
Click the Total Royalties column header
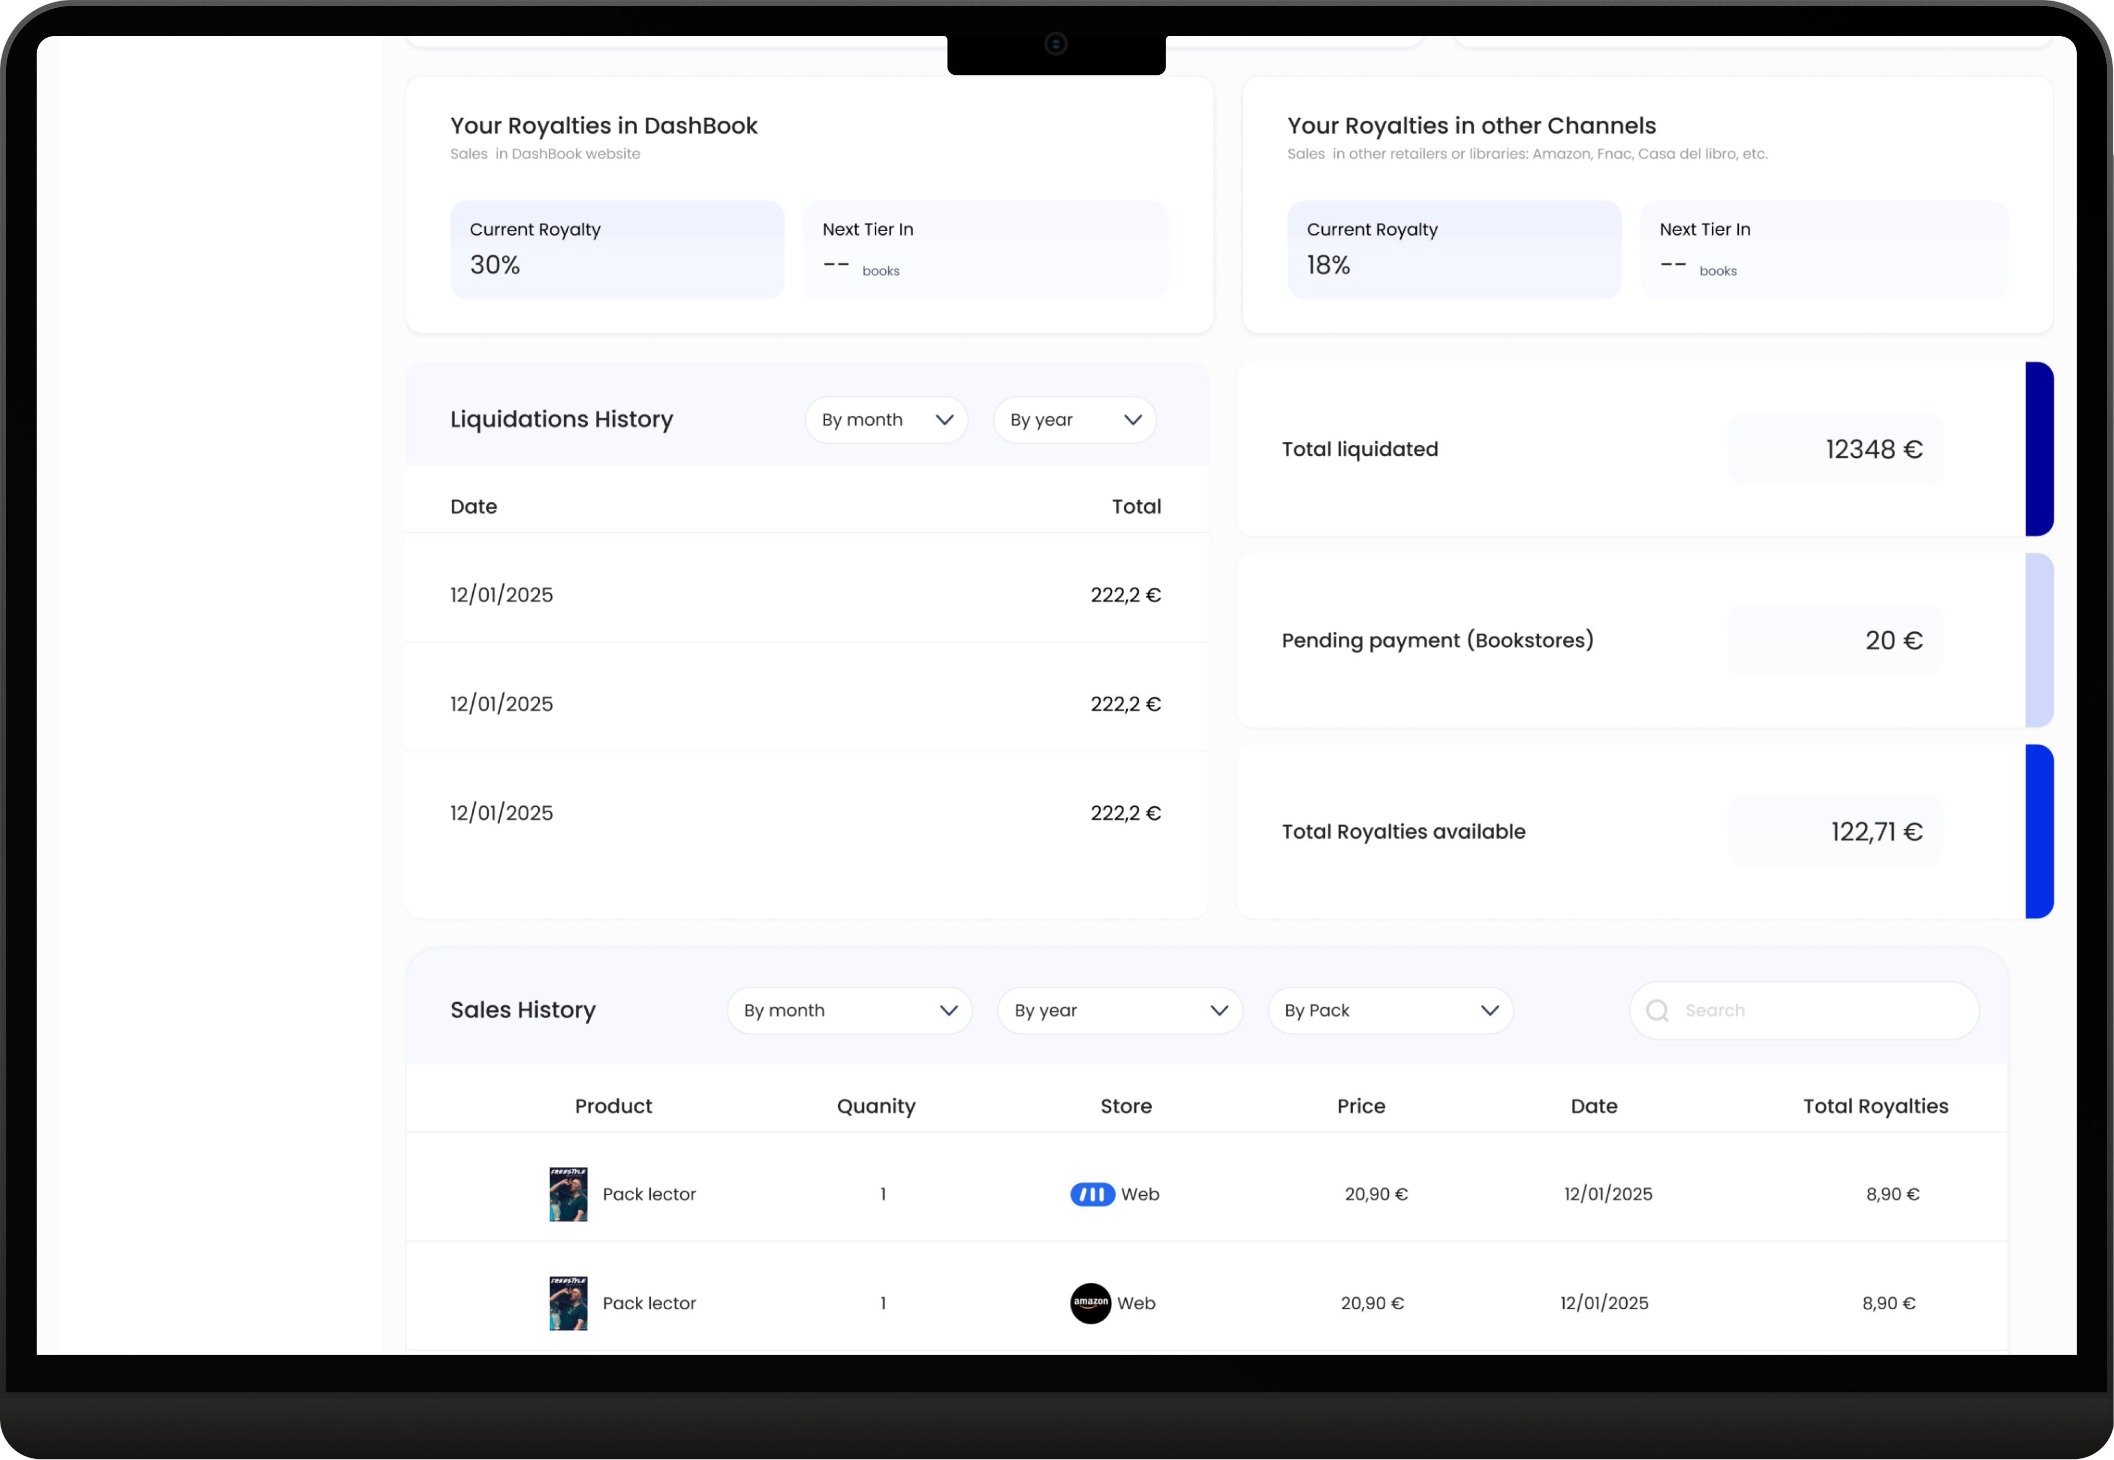coord(1875,1107)
